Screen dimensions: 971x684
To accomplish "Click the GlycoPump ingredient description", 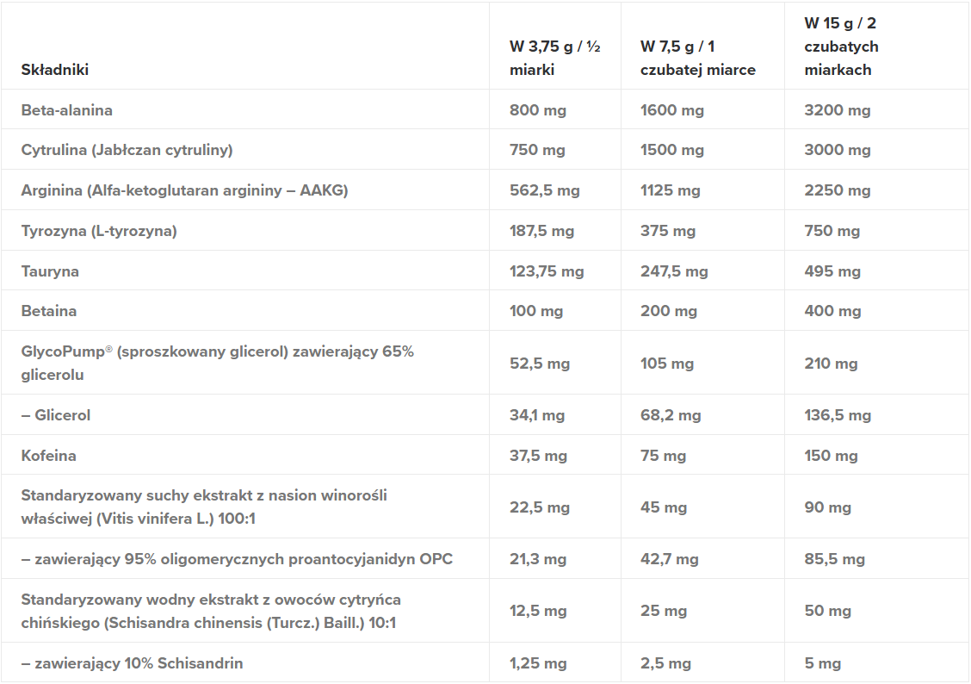I will (217, 364).
